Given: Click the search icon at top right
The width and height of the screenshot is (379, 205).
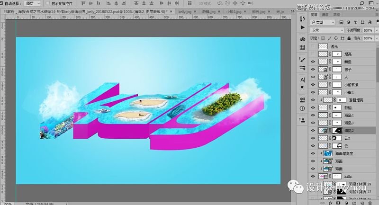Looking at the screenshot, I should (362, 3).
